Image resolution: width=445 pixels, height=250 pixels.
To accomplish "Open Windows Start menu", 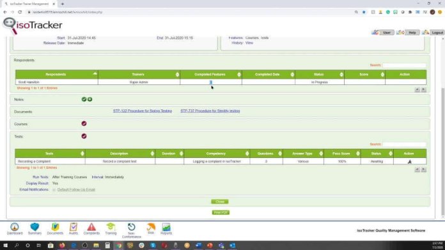I will click(5, 246).
